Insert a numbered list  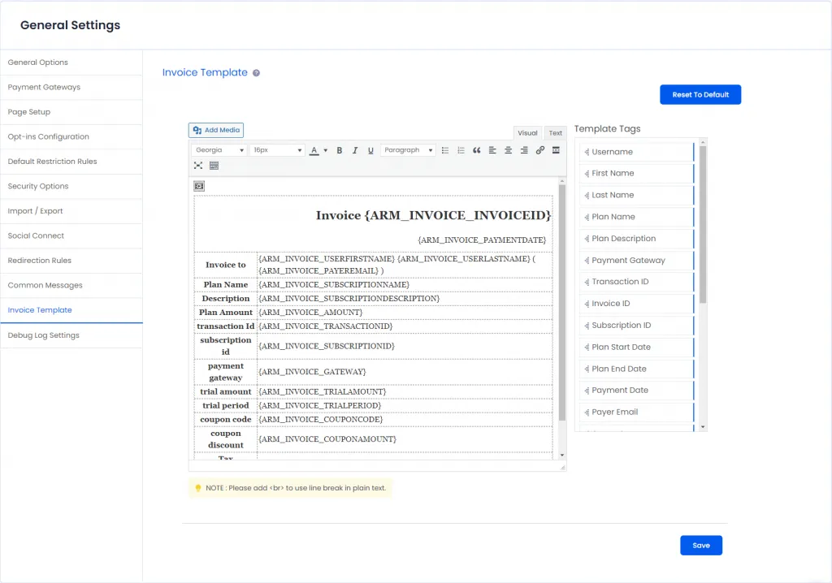point(461,150)
